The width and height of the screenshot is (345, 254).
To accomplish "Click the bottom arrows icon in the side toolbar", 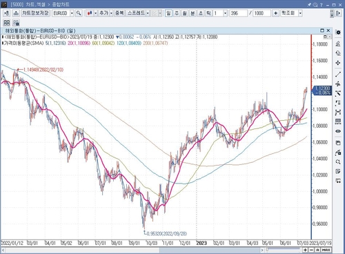I will 338,181.
